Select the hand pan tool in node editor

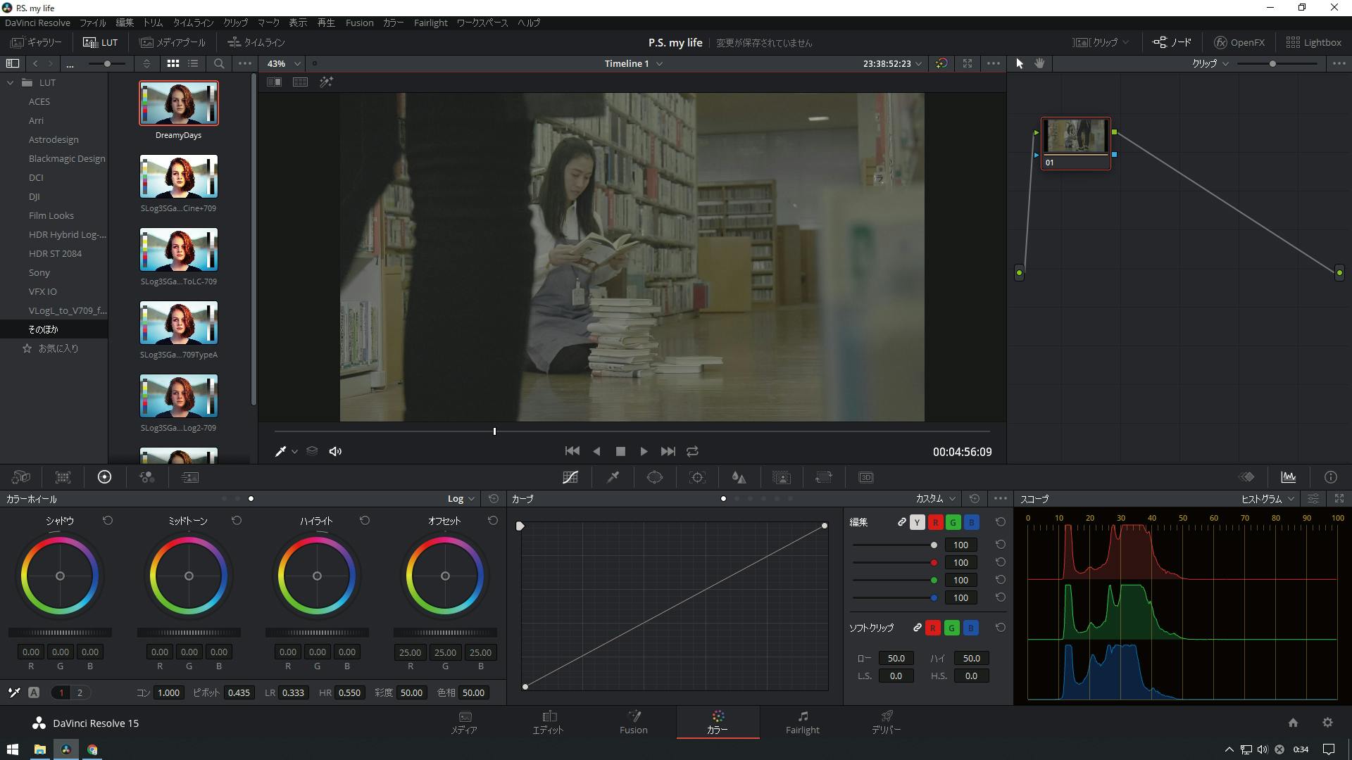(1039, 63)
